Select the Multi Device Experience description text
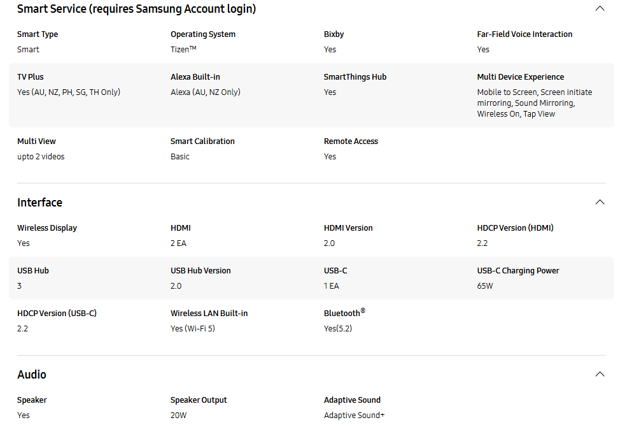 click(x=535, y=103)
